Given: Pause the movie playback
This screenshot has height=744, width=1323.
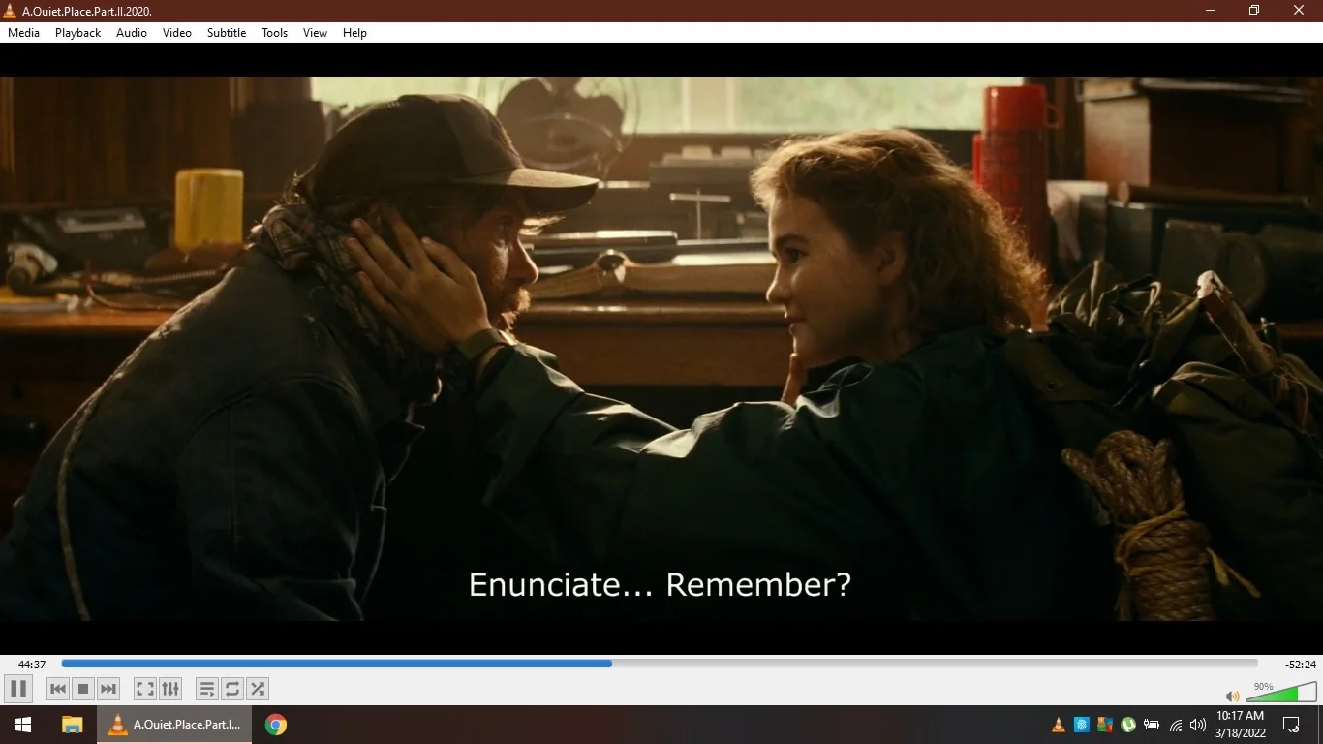Looking at the screenshot, I should click(x=17, y=689).
